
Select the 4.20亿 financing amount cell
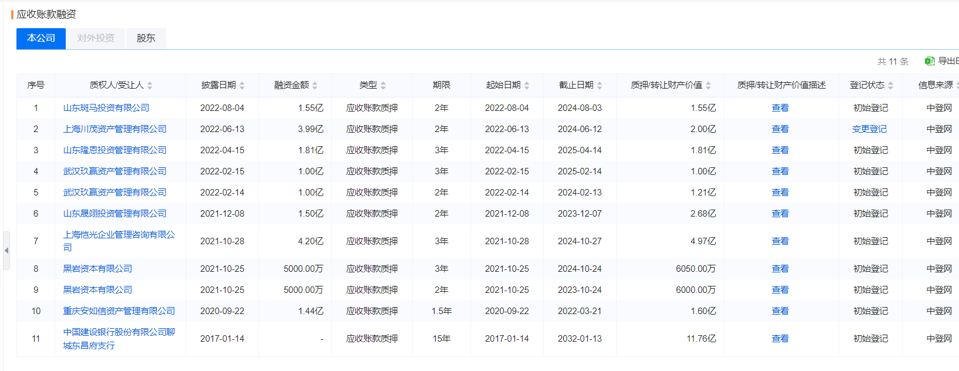click(311, 241)
